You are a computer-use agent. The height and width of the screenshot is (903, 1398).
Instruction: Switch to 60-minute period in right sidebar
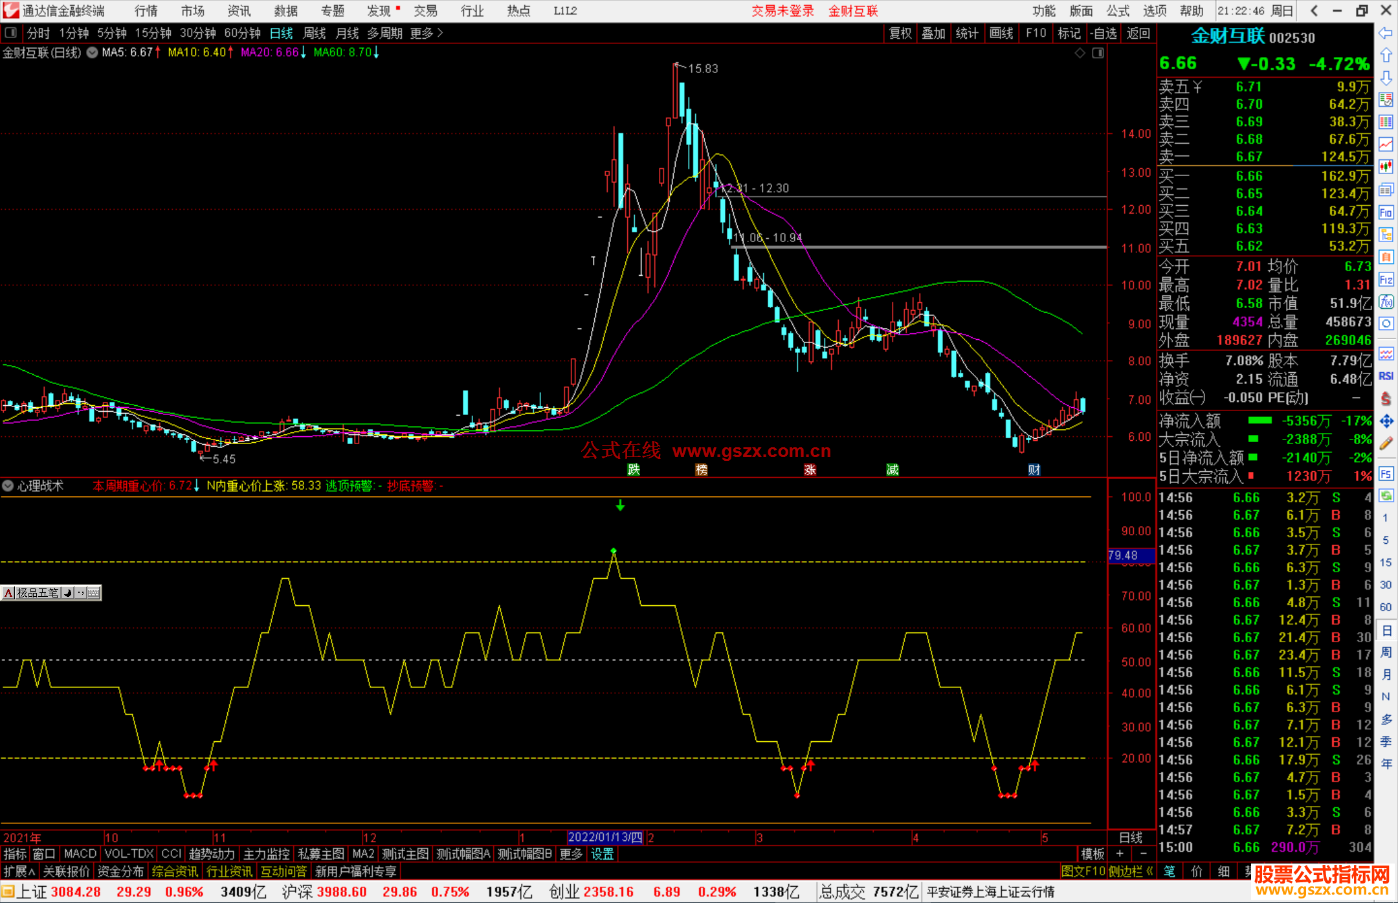tap(1386, 607)
